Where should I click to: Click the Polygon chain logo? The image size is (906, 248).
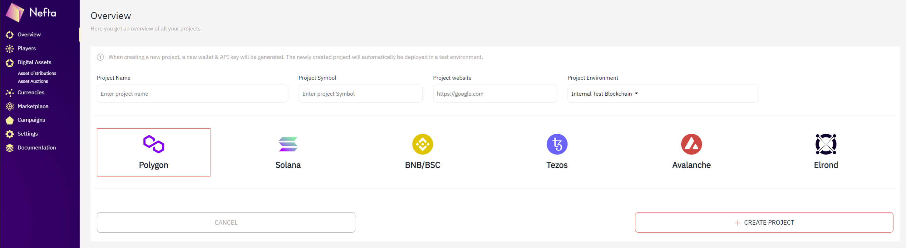tap(154, 144)
